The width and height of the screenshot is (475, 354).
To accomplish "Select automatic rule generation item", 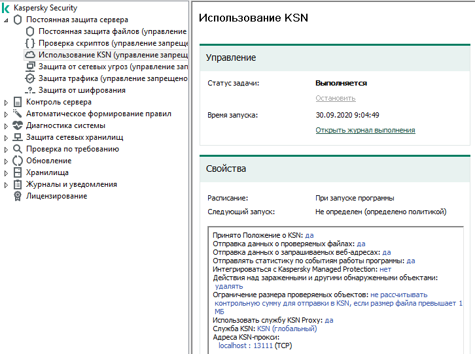I will pos(98,114).
